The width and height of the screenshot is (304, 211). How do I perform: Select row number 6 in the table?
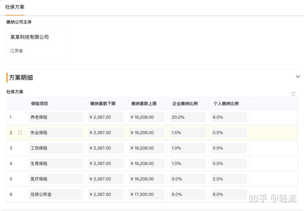11,194
